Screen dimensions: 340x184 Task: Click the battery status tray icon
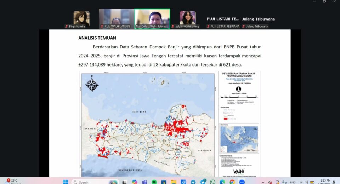[312, 182]
